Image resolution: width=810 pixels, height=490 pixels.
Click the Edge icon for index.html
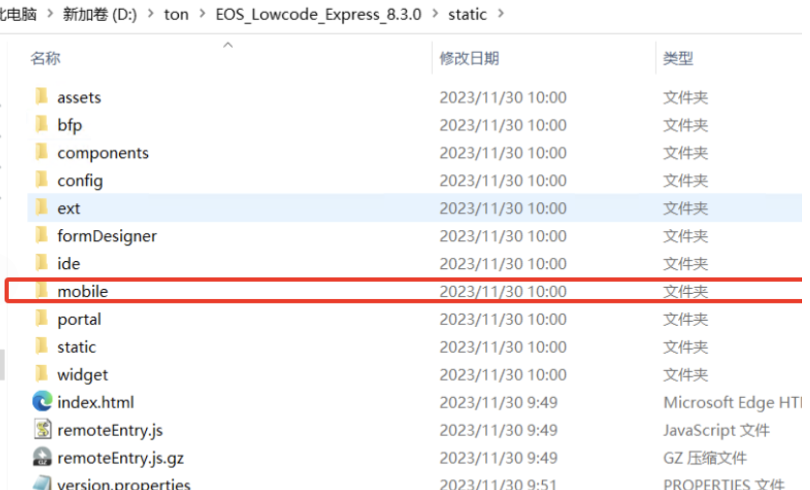[42, 402]
